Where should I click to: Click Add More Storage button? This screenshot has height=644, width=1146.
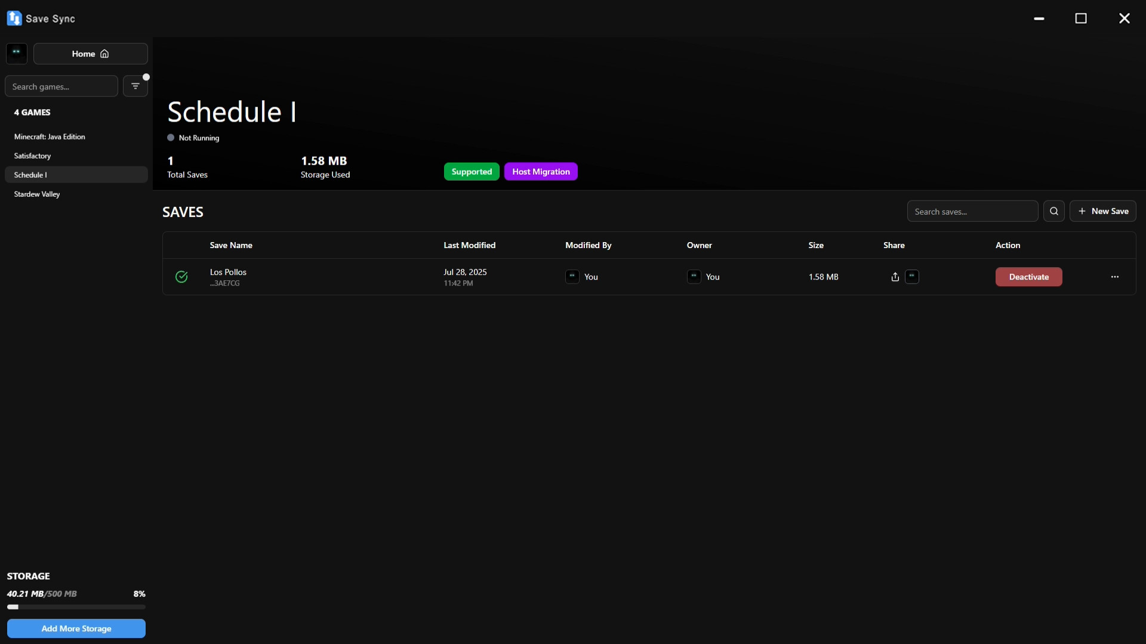pyautogui.click(x=76, y=628)
